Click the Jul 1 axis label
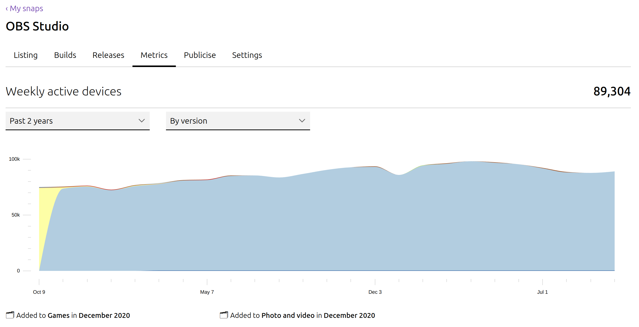Viewport: 639px width, 327px height. [x=543, y=292]
